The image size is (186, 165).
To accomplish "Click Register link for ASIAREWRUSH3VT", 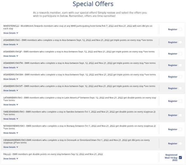I will [x=172, y=89].
